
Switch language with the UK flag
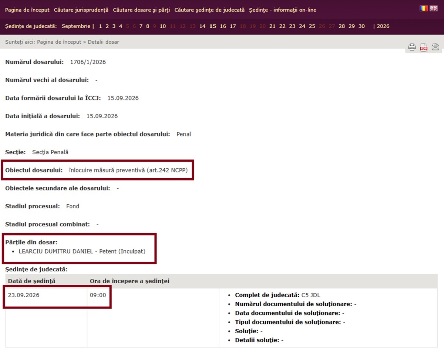(434, 8)
